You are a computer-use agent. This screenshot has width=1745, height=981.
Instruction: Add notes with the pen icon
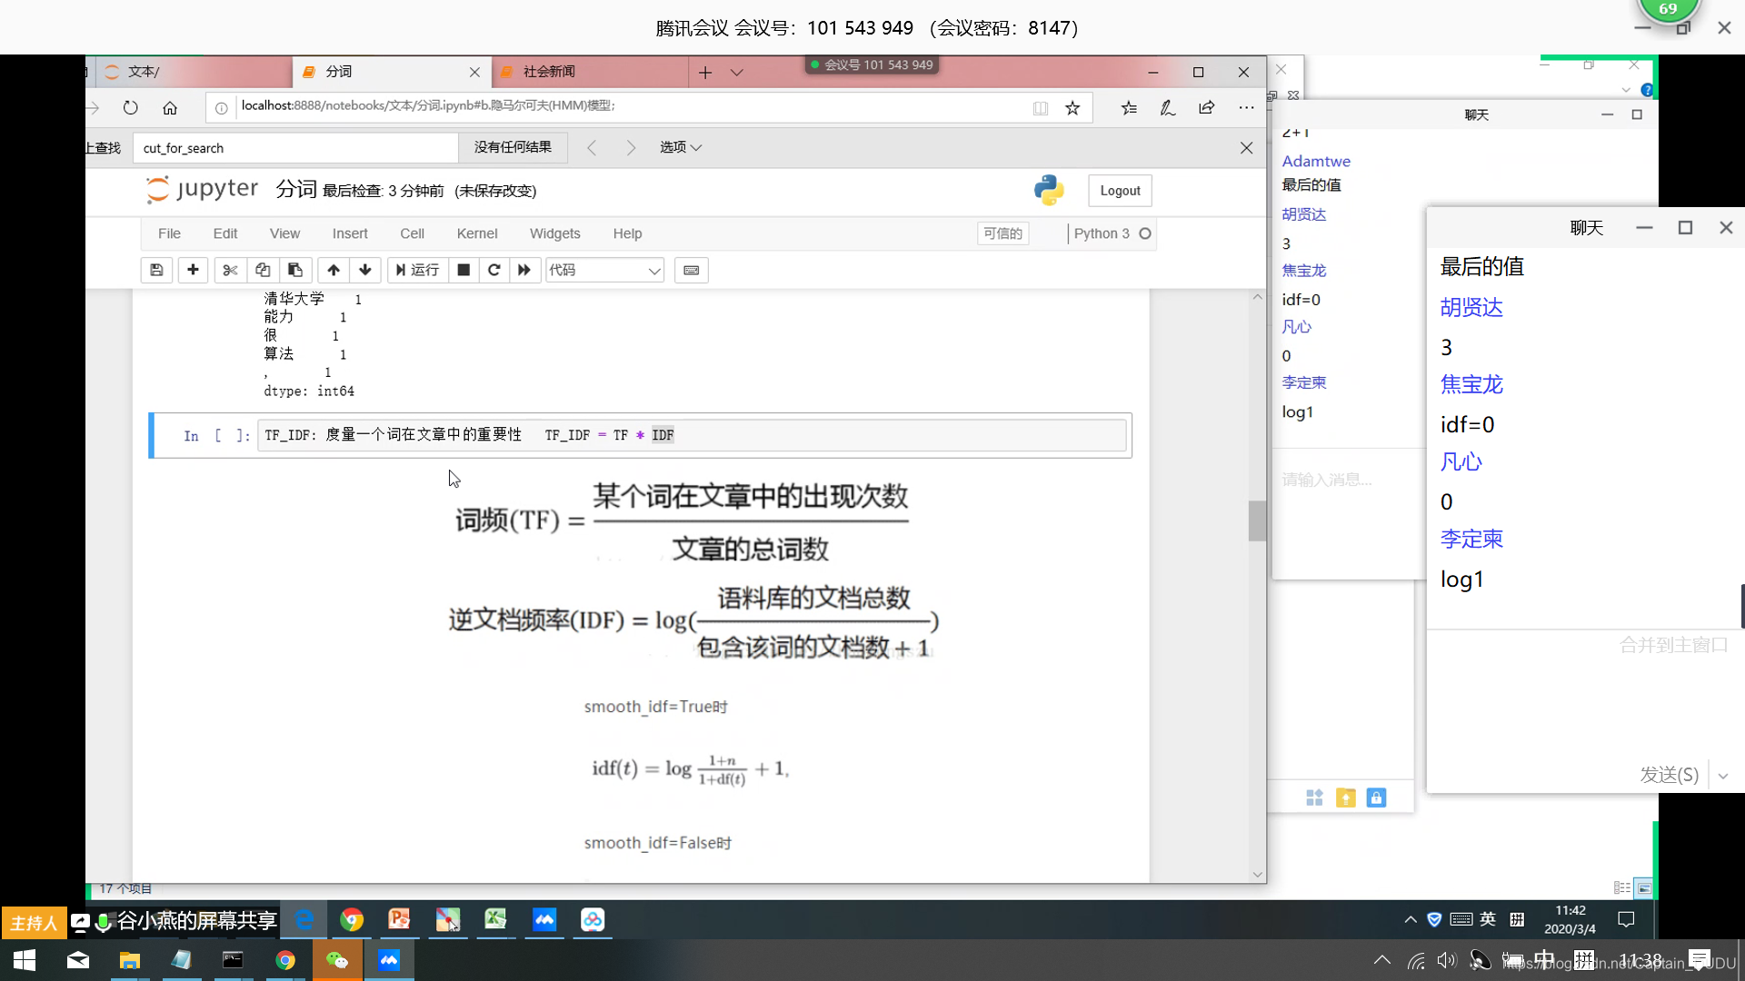pos(1168,107)
